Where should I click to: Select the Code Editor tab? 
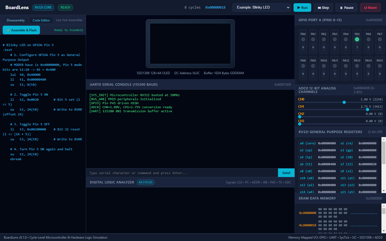(x=41, y=20)
